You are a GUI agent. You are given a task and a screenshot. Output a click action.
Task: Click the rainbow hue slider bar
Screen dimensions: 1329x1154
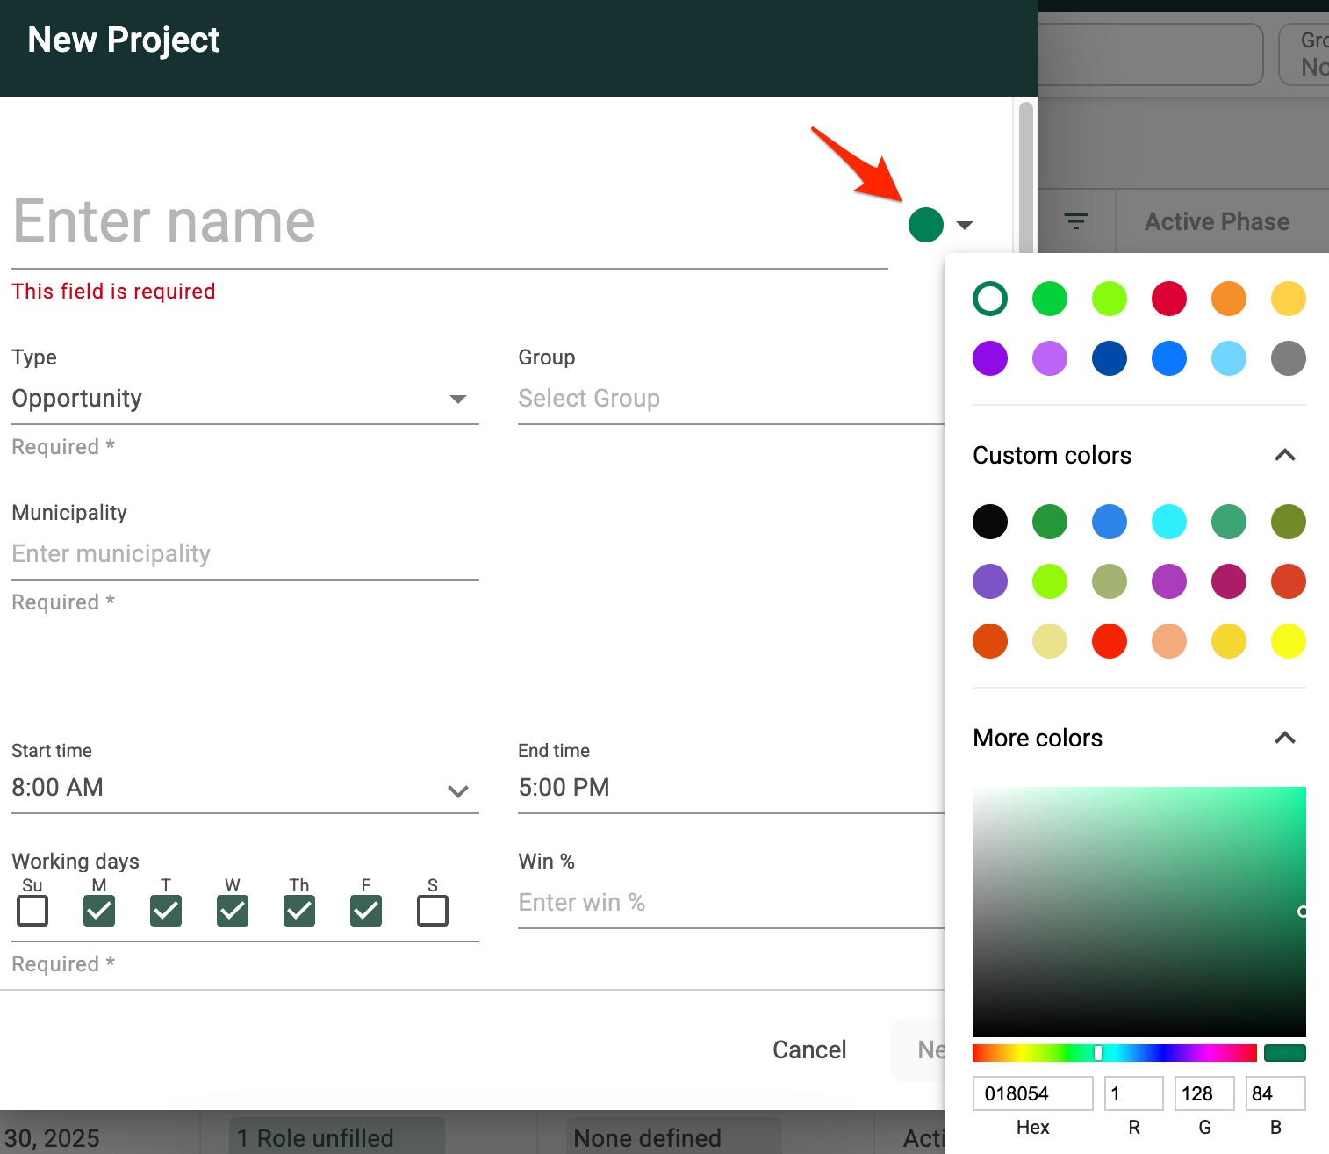[1115, 1053]
